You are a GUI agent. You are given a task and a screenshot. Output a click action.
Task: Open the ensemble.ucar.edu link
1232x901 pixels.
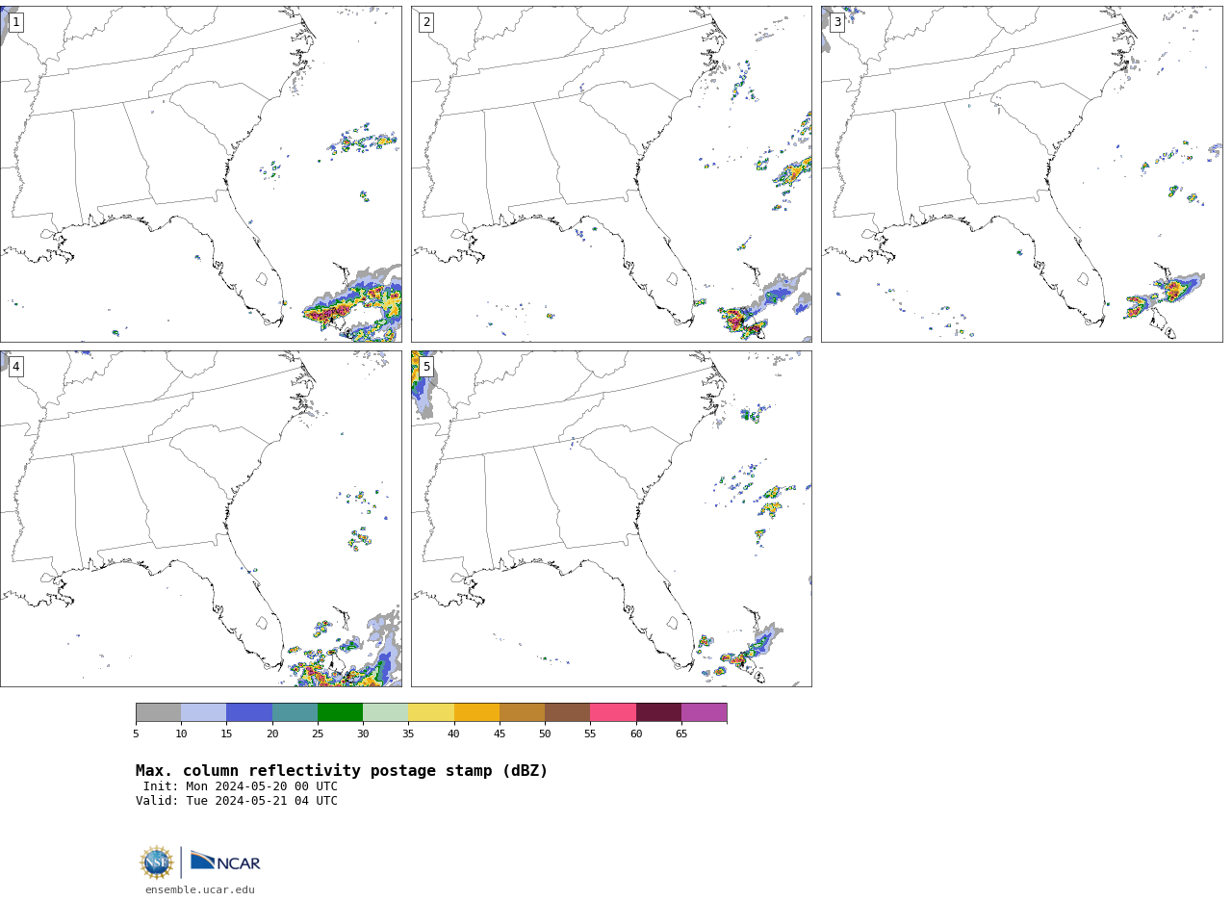200,889
